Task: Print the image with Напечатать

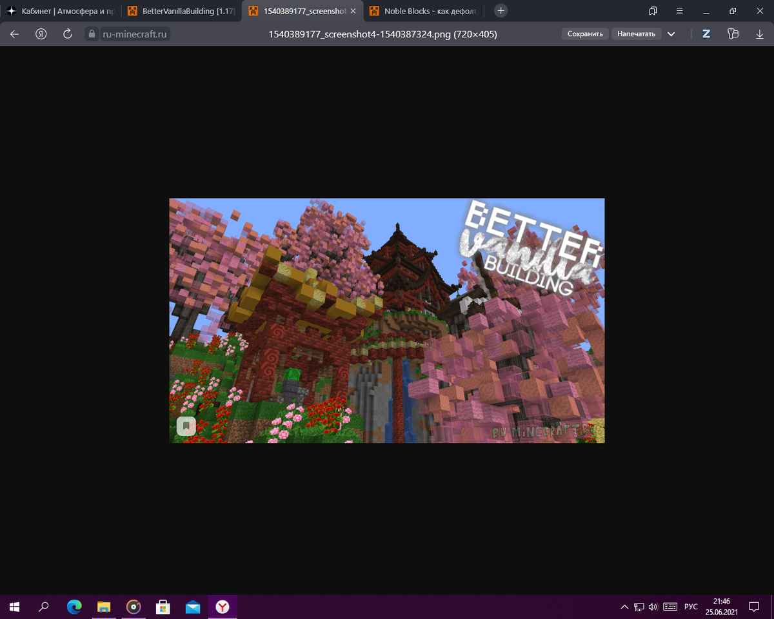Action: pos(636,34)
